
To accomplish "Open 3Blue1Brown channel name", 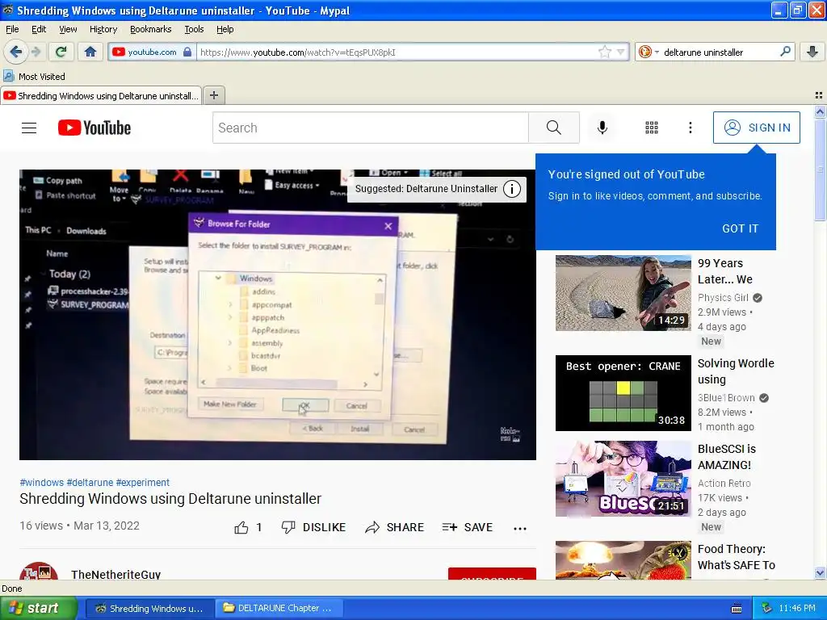I will (x=726, y=397).
